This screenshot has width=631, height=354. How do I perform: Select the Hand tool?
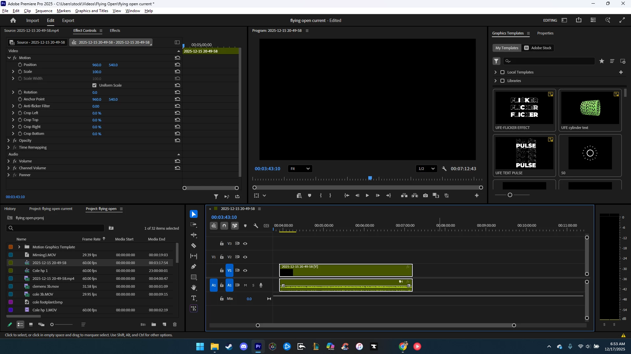(194, 287)
